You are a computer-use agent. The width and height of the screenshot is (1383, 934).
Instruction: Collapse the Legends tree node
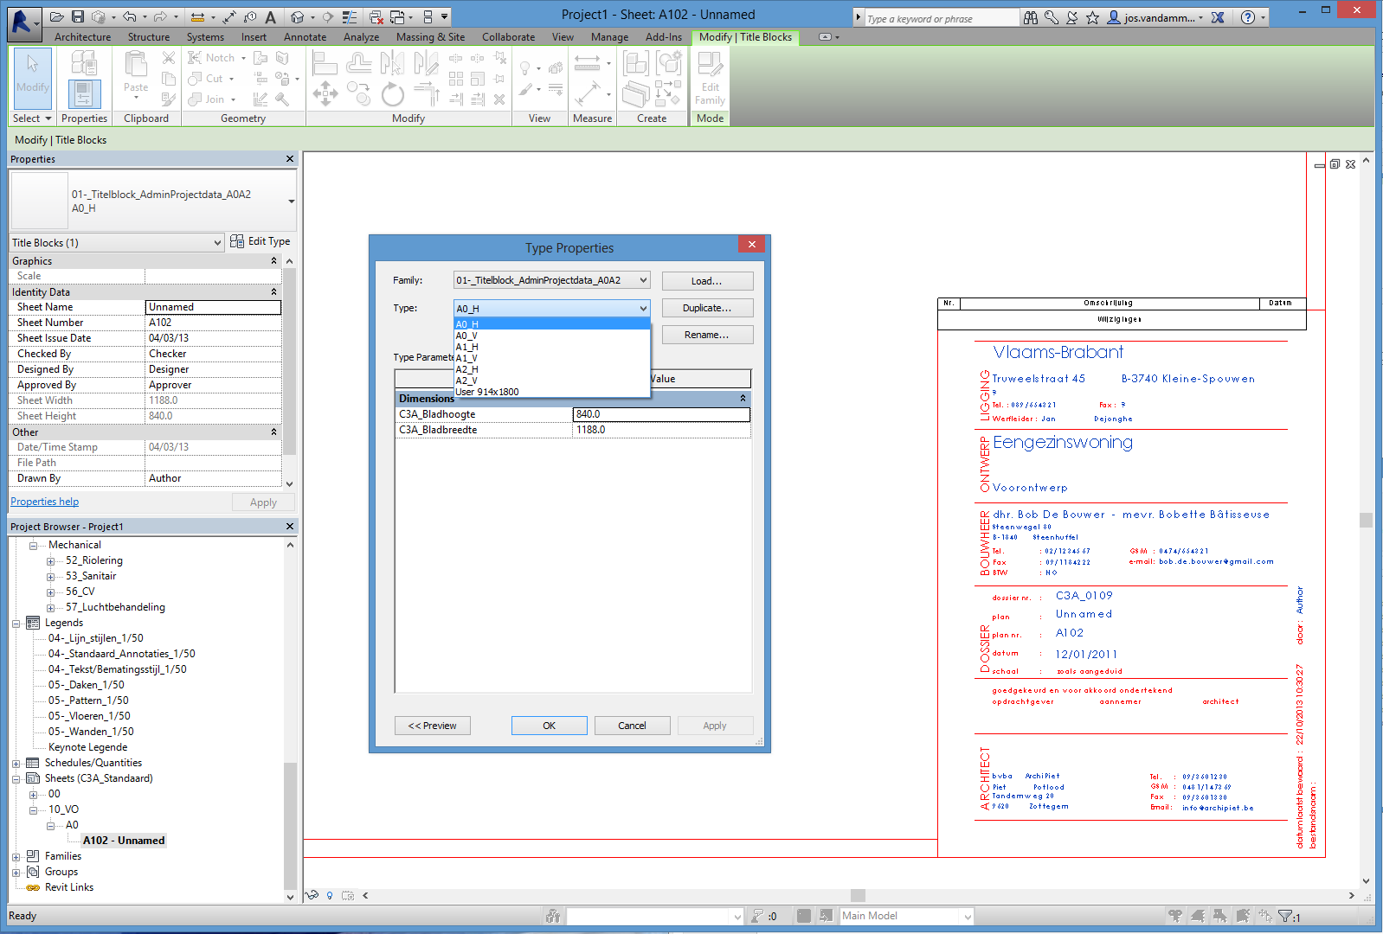pos(16,624)
